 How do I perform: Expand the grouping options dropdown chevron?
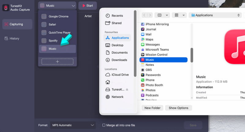[183, 15]
